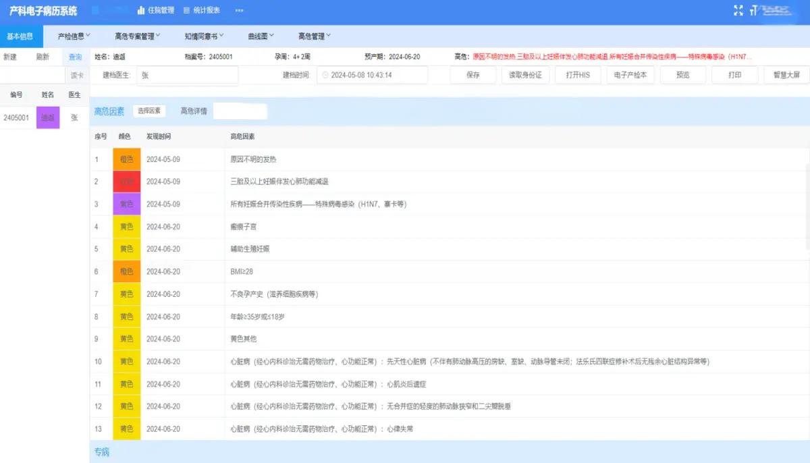Click the 瘢痕子宫 risk factor row
Image resolution: width=810 pixels, height=463 pixels.
[x=450, y=227]
